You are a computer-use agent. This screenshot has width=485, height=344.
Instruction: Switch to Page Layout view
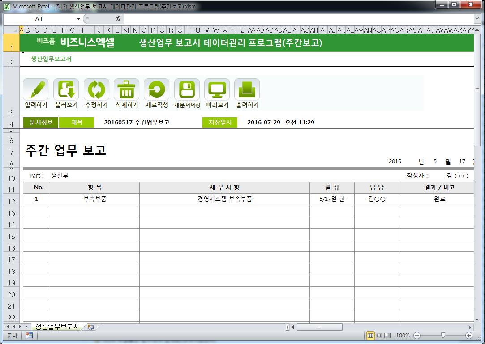[379, 336]
